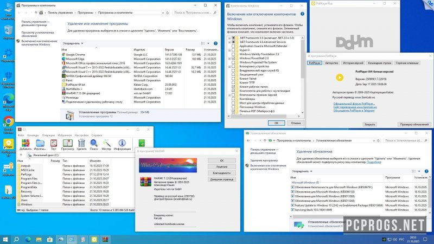
Task: Go up one folder in WinRAR
Action: tap(21, 155)
